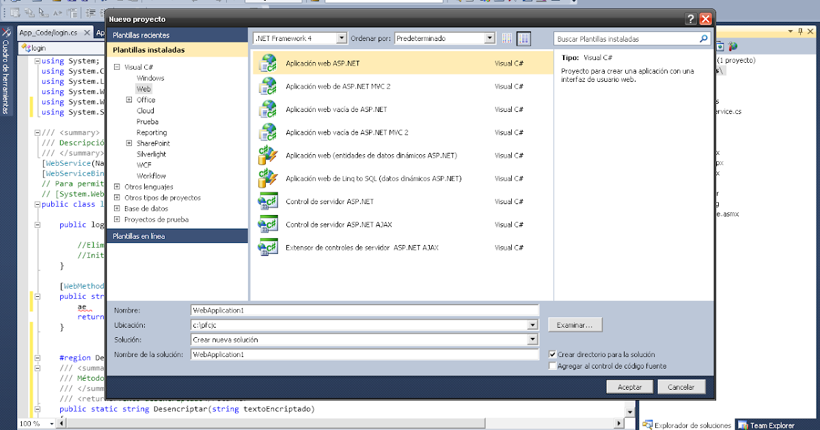Enable Agregar al control de código fuente
820x430 pixels.
click(x=552, y=366)
